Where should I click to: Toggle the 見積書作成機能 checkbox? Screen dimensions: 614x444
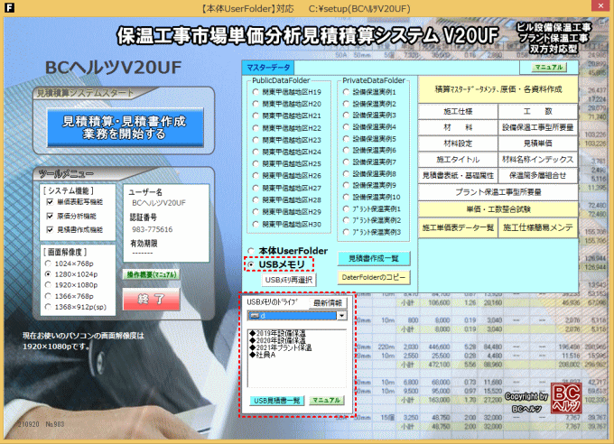(x=48, y=229)
